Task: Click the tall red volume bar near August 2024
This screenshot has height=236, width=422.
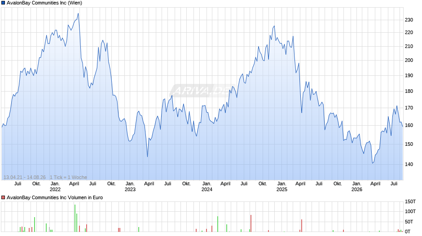Action: pos(251,223)
